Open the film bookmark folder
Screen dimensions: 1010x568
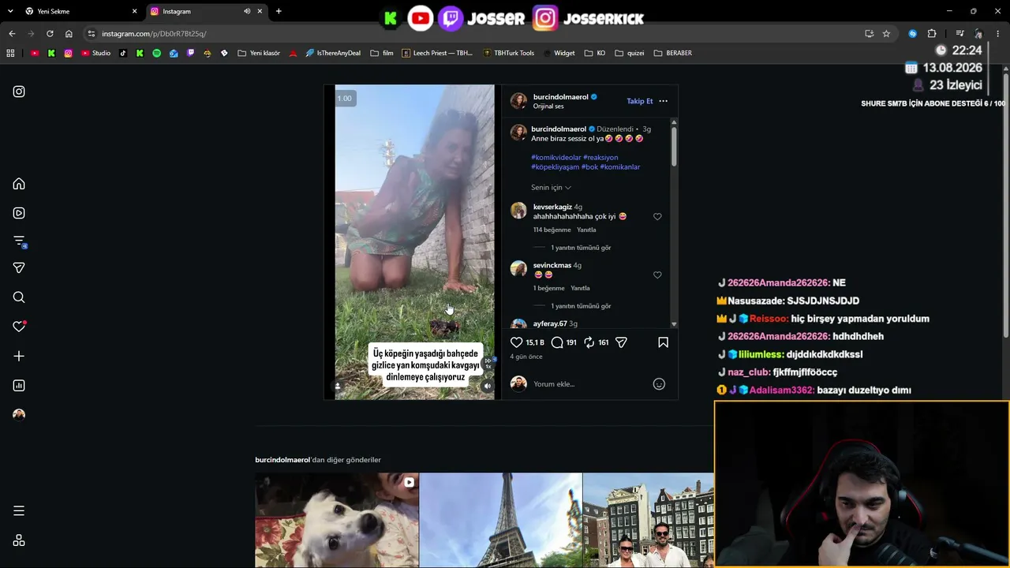(x=382, y=53)
